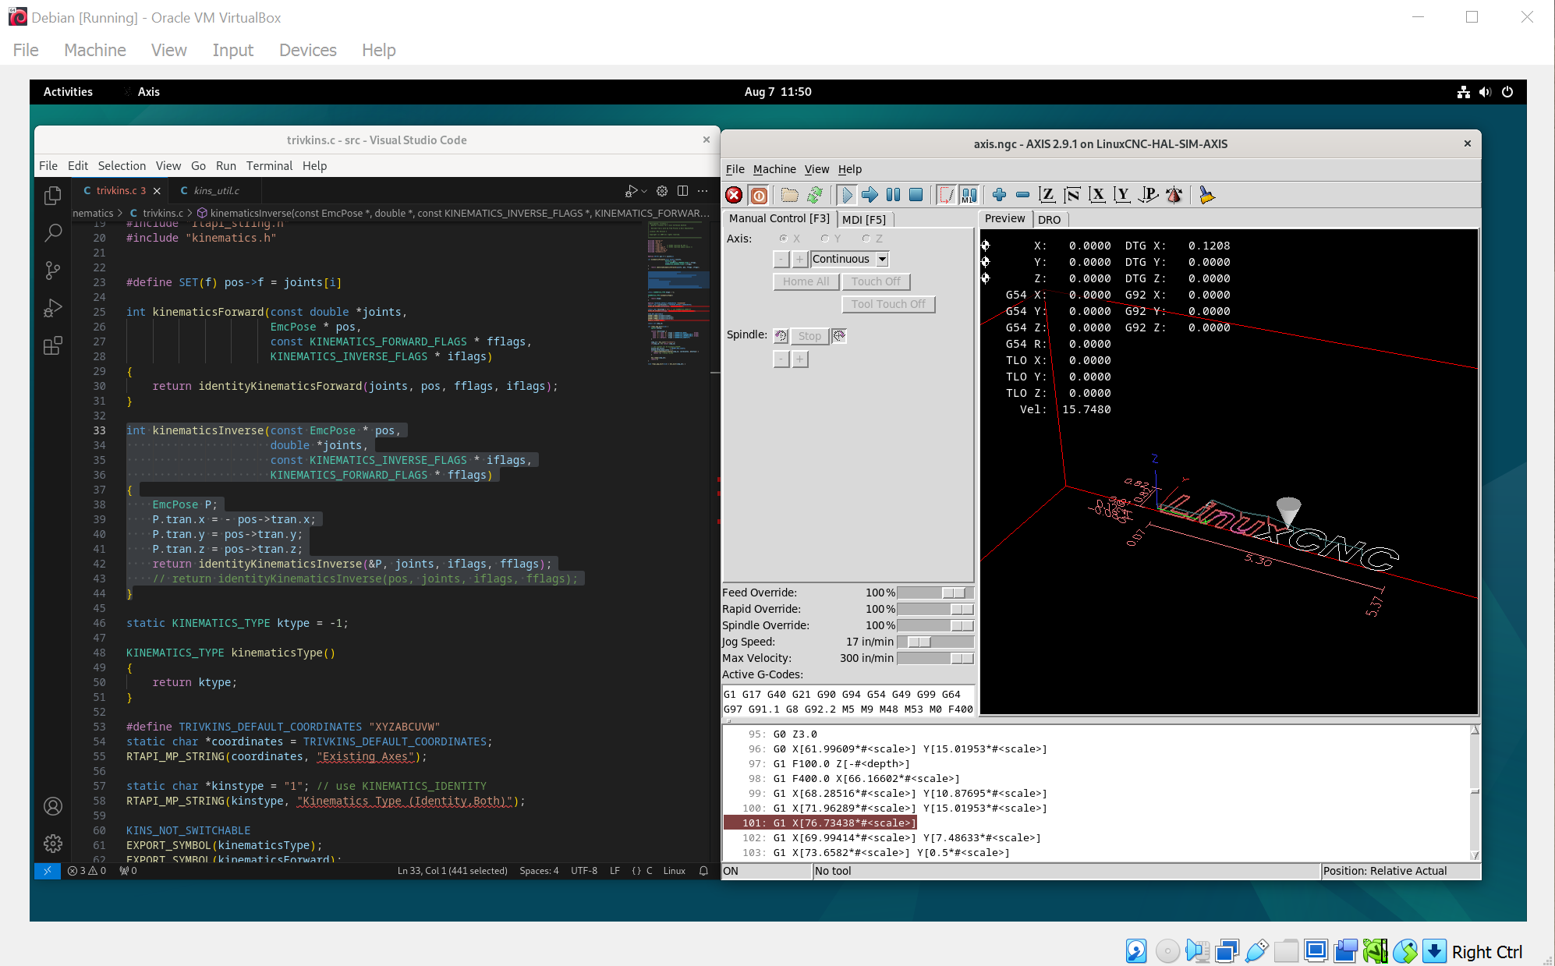
Task: Switch to the Preview tab
Action: coord(1004,218)
